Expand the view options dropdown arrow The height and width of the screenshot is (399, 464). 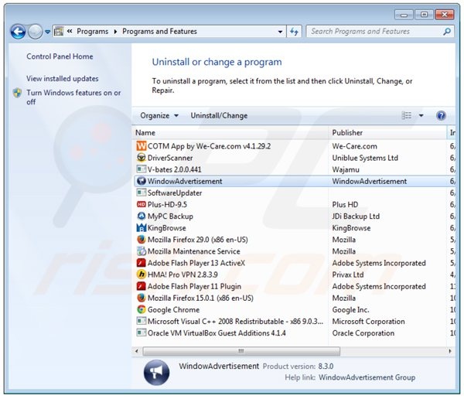(x=421, y=115)
